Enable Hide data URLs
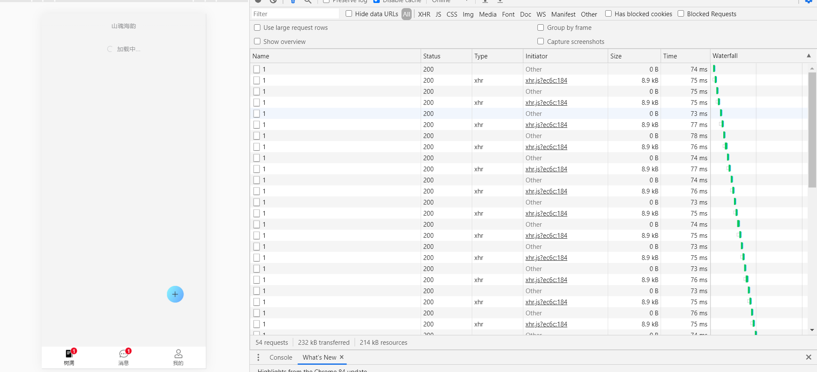 click(x=349, y=14)
